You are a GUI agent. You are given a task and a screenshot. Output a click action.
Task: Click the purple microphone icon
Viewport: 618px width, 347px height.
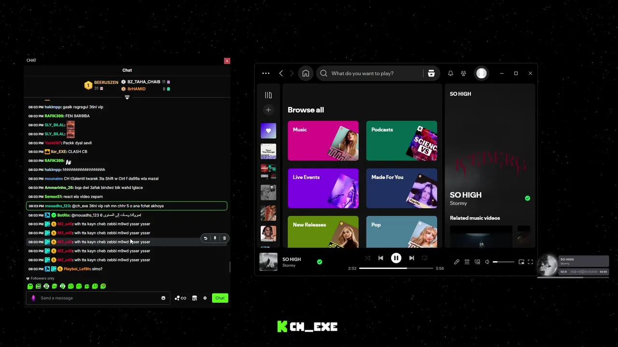[x=33, y=298]
